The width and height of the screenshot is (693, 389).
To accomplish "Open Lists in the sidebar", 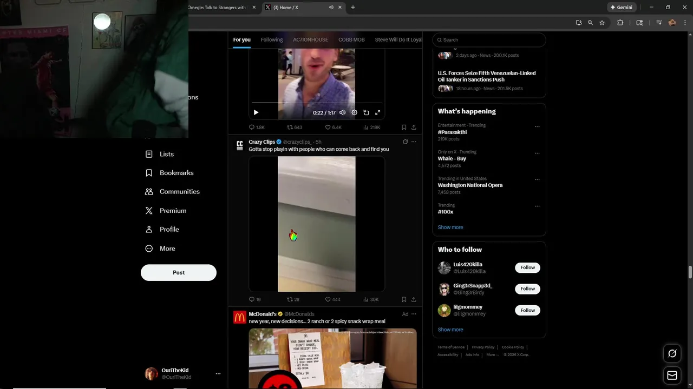I will pyautogui.click(x=160, y=154).
